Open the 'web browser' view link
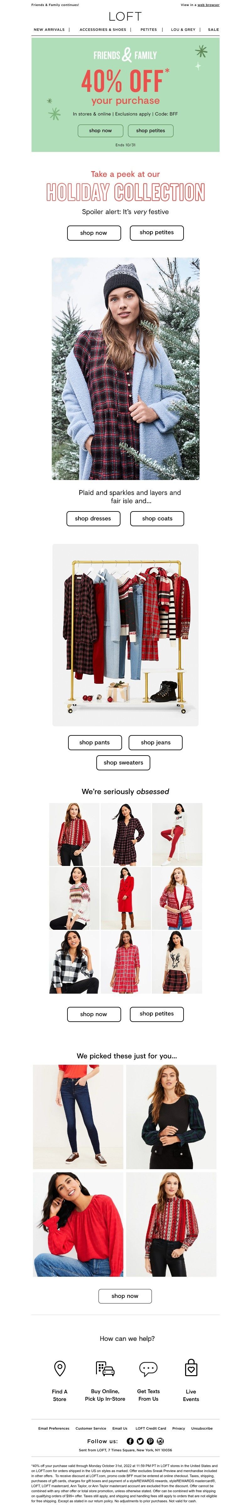This screenshot has height=1507, width=251. click(x=208, y=5)
